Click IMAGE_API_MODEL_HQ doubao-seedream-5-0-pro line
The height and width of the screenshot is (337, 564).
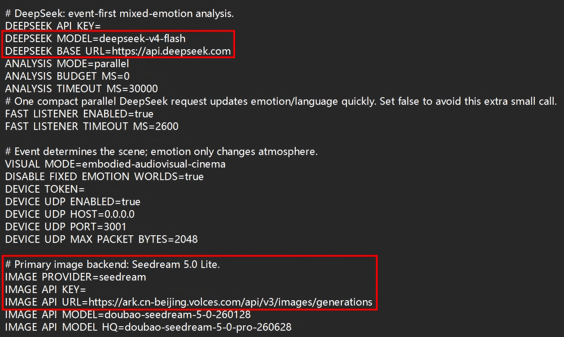pos(148,327)
